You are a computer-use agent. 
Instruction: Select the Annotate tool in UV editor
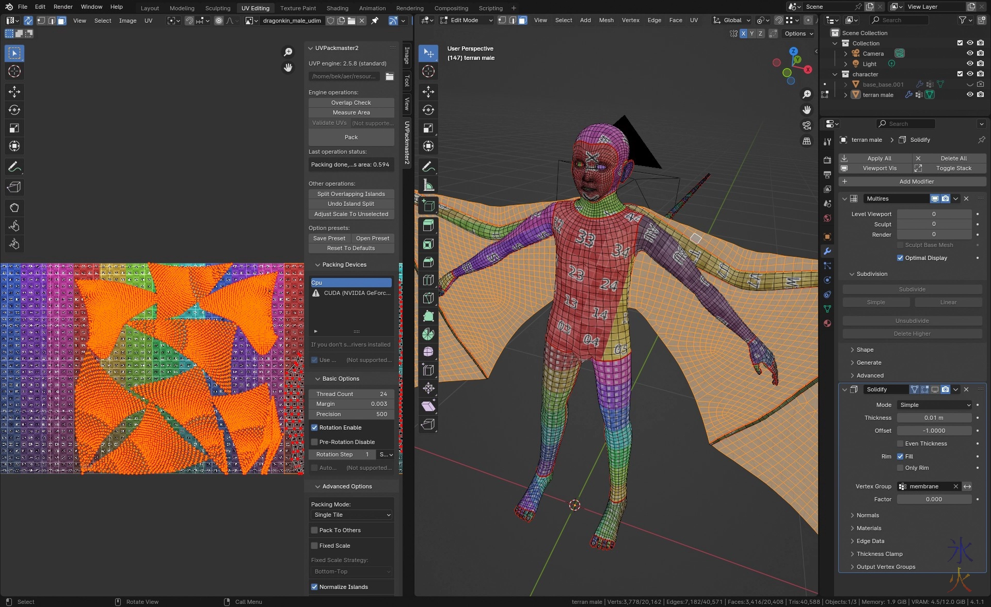14,167
